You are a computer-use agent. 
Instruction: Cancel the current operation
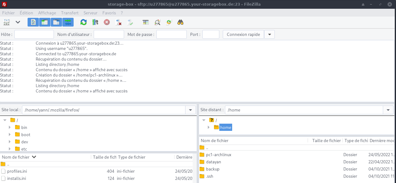coord(107,22)
